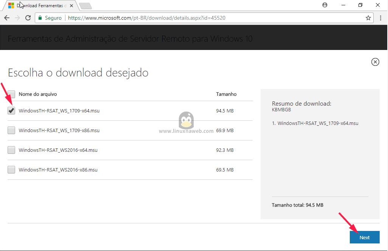Enable the select-all files checkbox
Viewport: 388px width, 251px height.
click(11, 94)
